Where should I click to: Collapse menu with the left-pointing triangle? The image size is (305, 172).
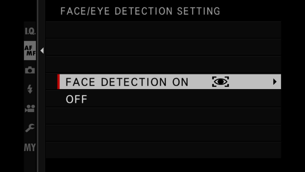pyautogui.click(x=42, y=50)
